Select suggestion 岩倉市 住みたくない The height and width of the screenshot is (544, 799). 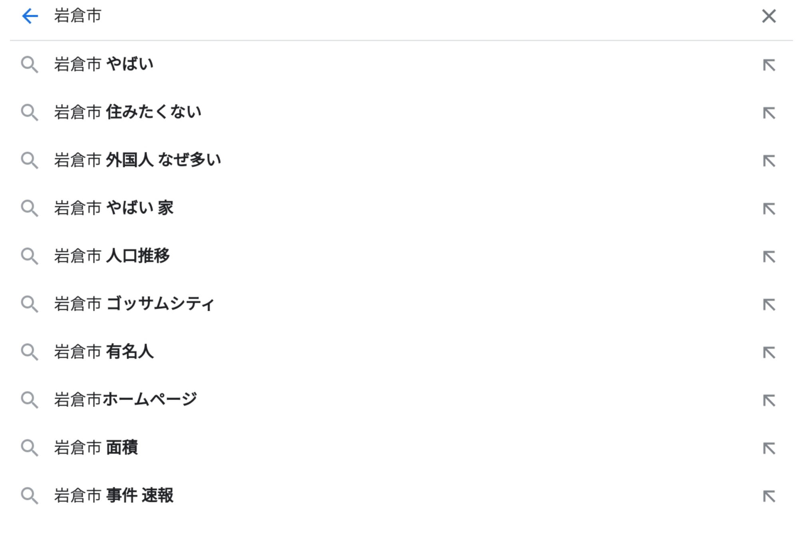click(x=128, y=112)
